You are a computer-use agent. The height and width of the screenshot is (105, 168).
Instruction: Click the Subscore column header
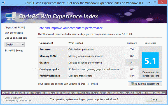coord(132,43)
